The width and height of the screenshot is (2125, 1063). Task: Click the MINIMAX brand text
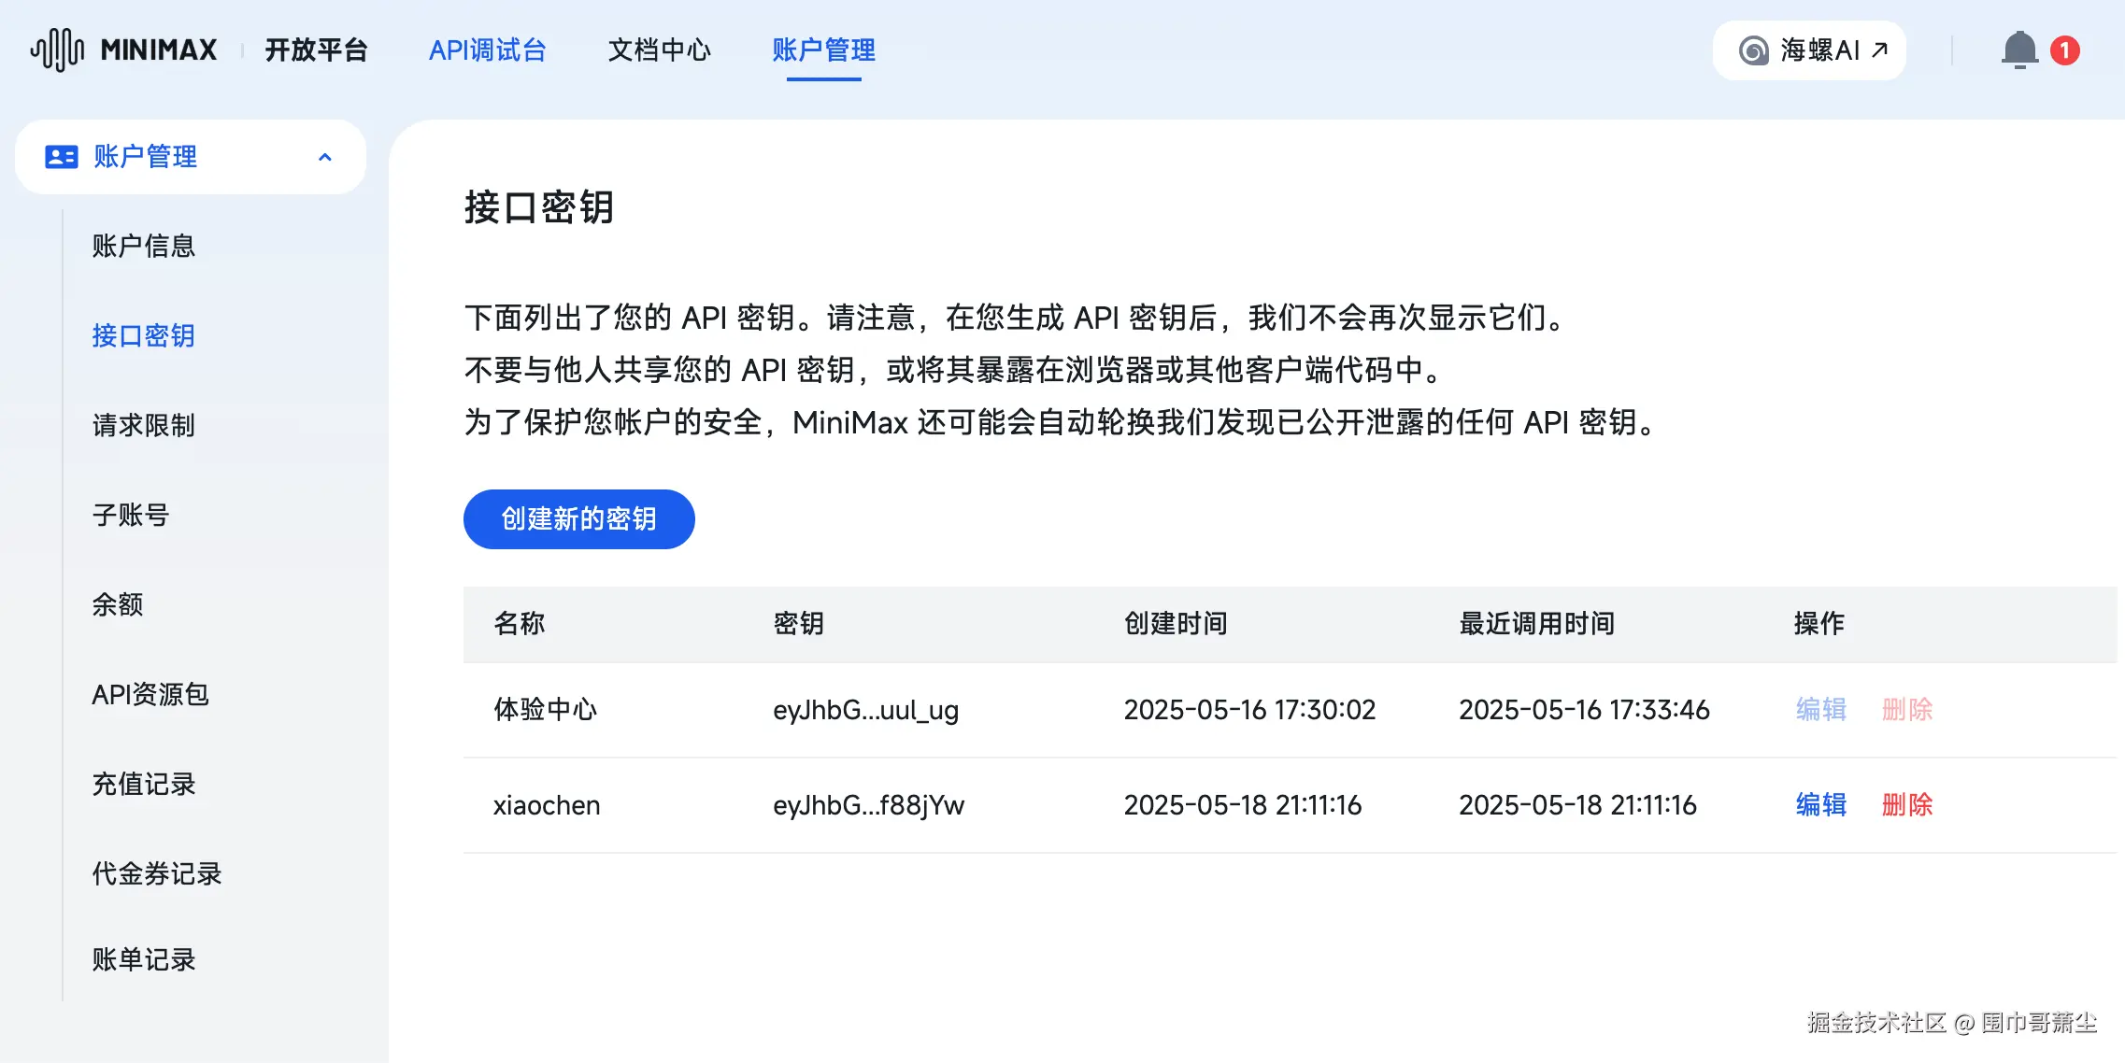(x=159, y=50)
